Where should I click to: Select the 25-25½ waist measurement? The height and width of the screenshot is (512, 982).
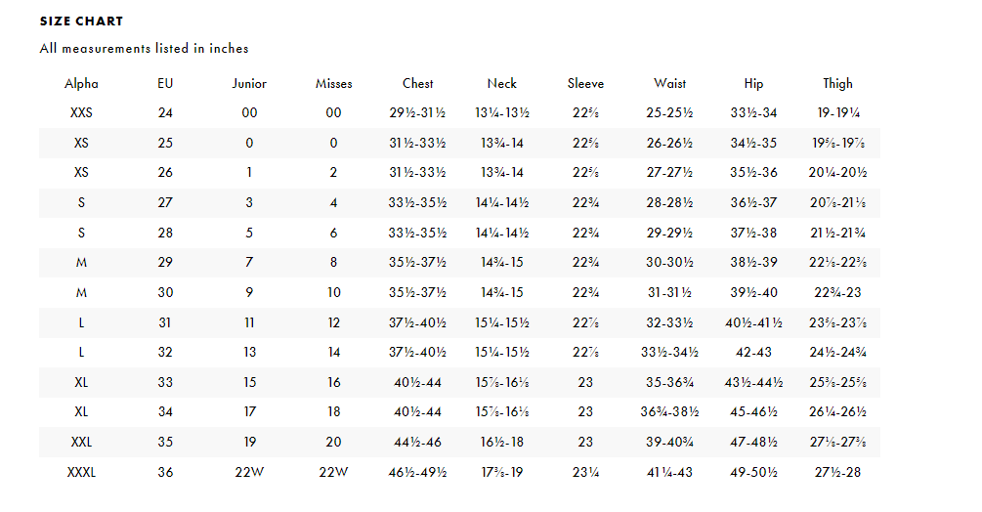tap(670, 113)
